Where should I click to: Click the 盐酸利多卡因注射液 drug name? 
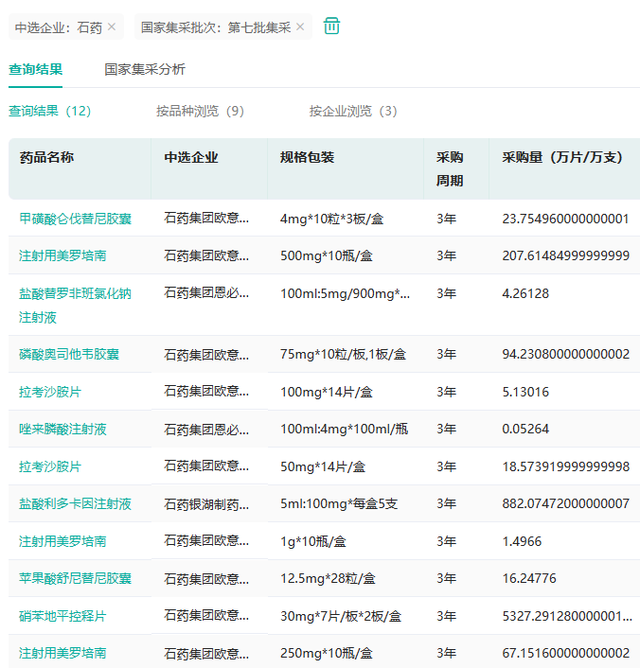(x=76, y=503)
